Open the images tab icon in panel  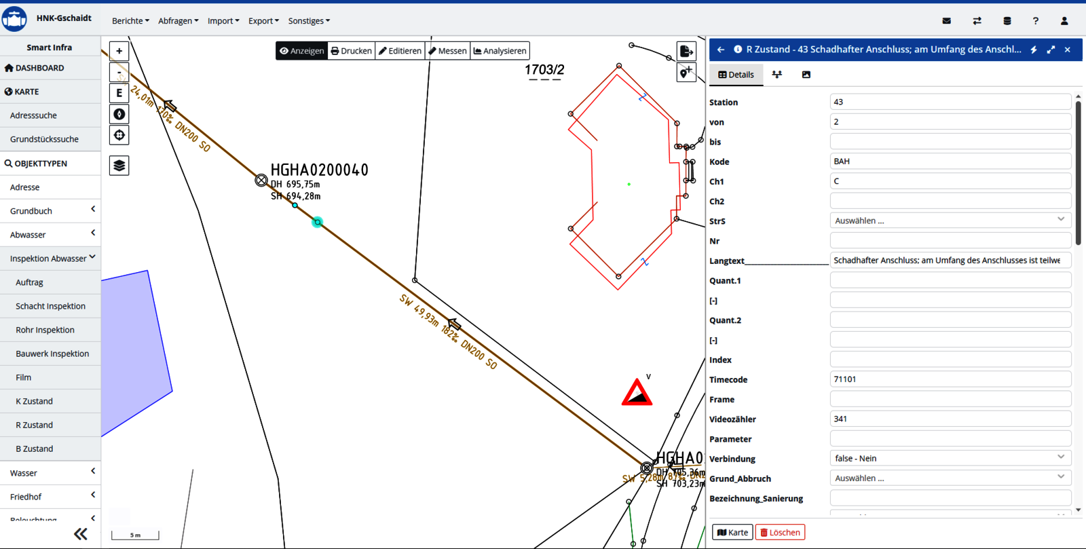pyautogui.click(x=806, y=75)
